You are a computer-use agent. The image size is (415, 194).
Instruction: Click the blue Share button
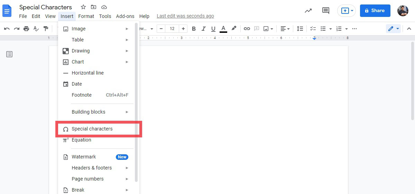tap(375, 11)
